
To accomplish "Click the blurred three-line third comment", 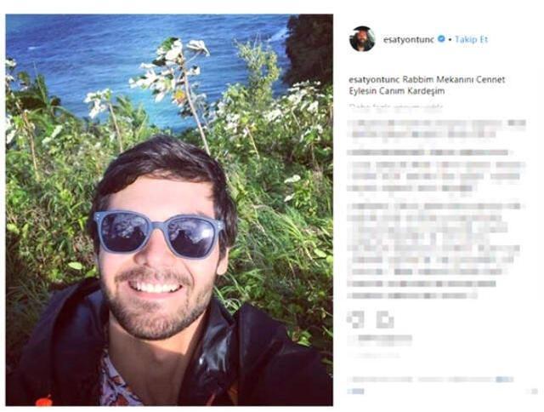I will 436,176.
